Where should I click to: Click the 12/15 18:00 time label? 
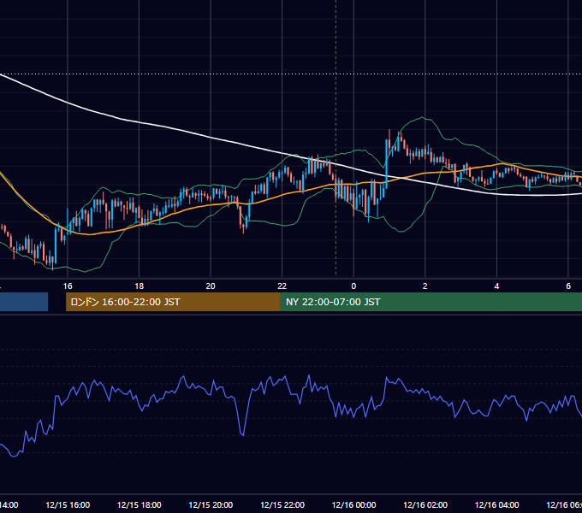(140, 505)
